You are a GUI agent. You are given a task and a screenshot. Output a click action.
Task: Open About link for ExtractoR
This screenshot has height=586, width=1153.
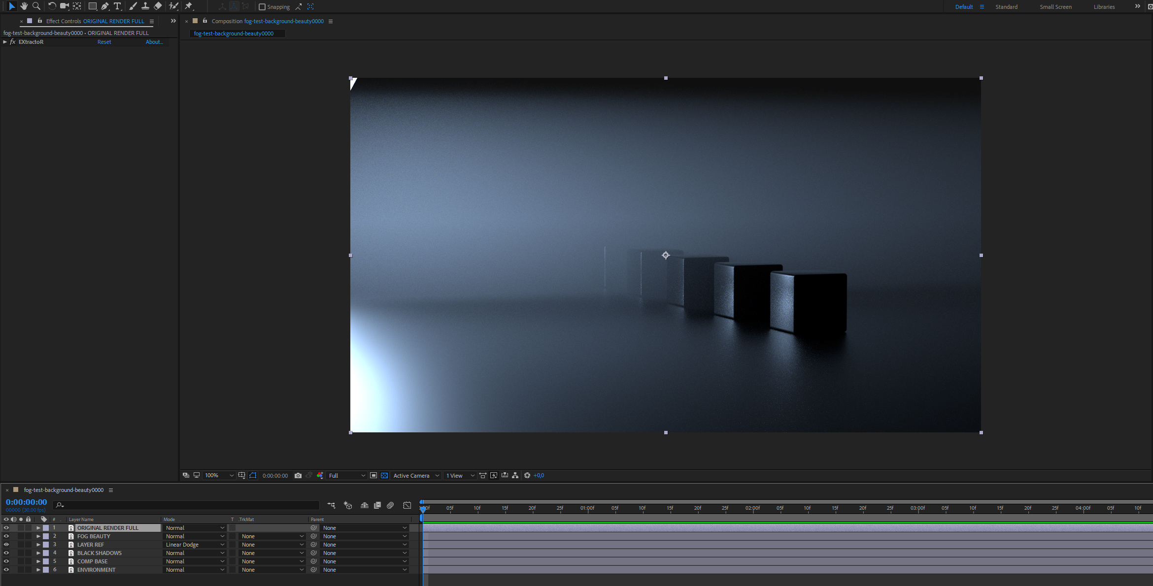tap(154, 42)
